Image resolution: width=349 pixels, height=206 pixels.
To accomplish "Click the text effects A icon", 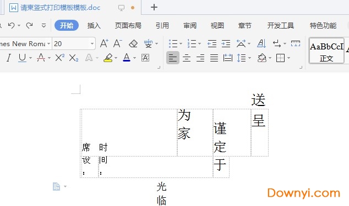I will (x=89, y=58).
